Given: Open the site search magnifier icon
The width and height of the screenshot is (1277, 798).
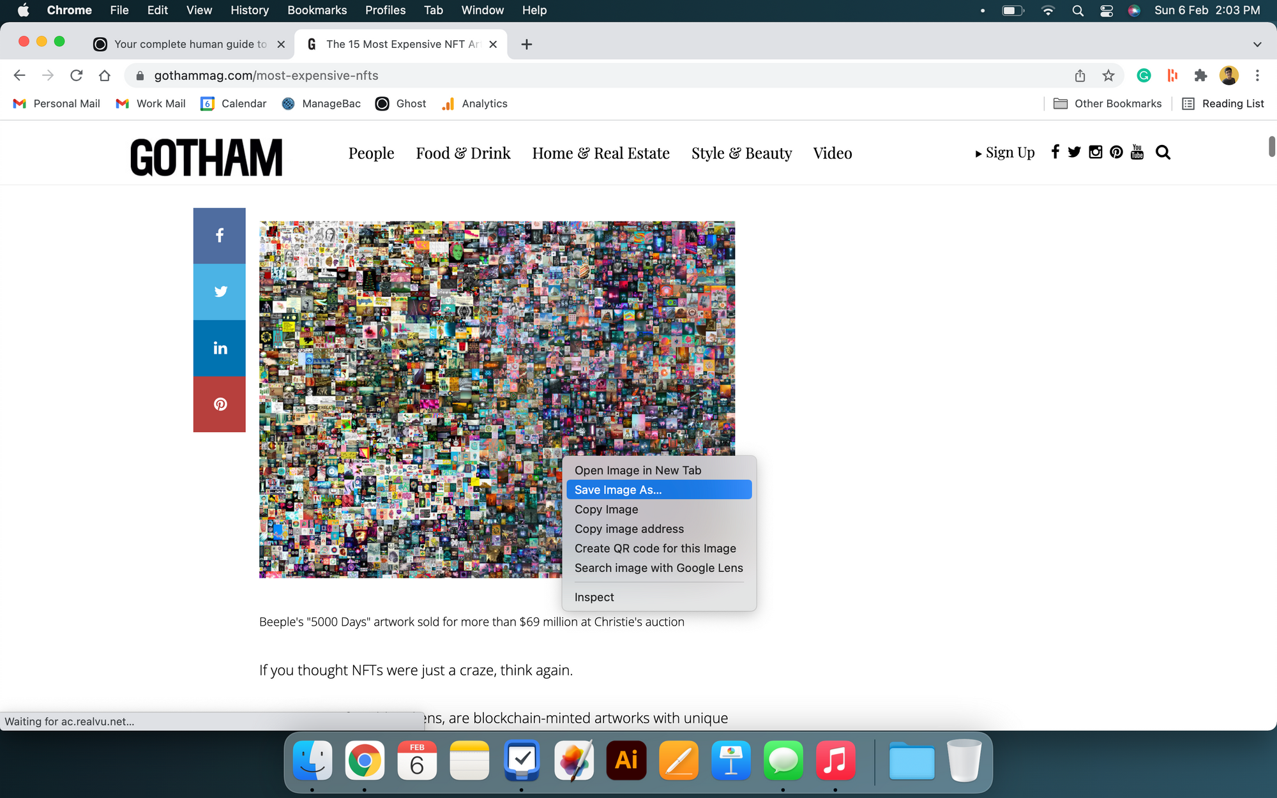Looking at the screenshot, I should pos(1163,153).
